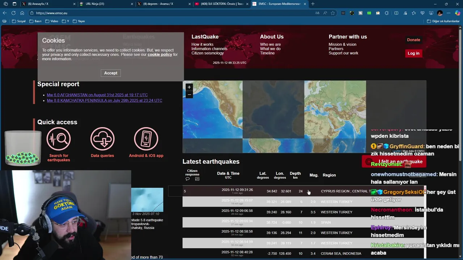Viewport: 463px width, 260px height.
Task: Reload the current browser page
Action: click(x=13, y=13)
